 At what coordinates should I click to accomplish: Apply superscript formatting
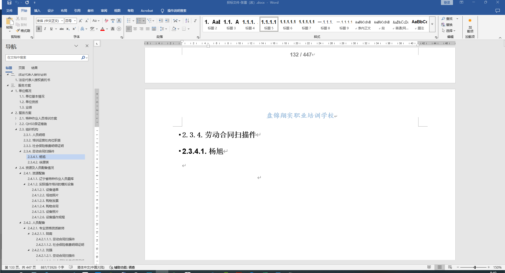pos(74,29)
